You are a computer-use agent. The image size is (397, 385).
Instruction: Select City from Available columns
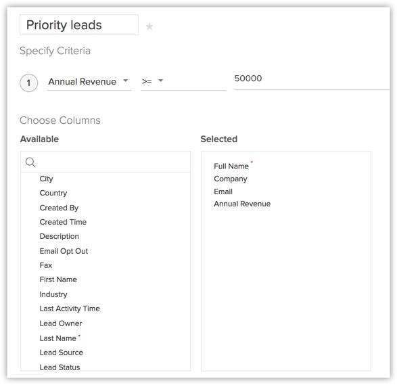(47, 179)
